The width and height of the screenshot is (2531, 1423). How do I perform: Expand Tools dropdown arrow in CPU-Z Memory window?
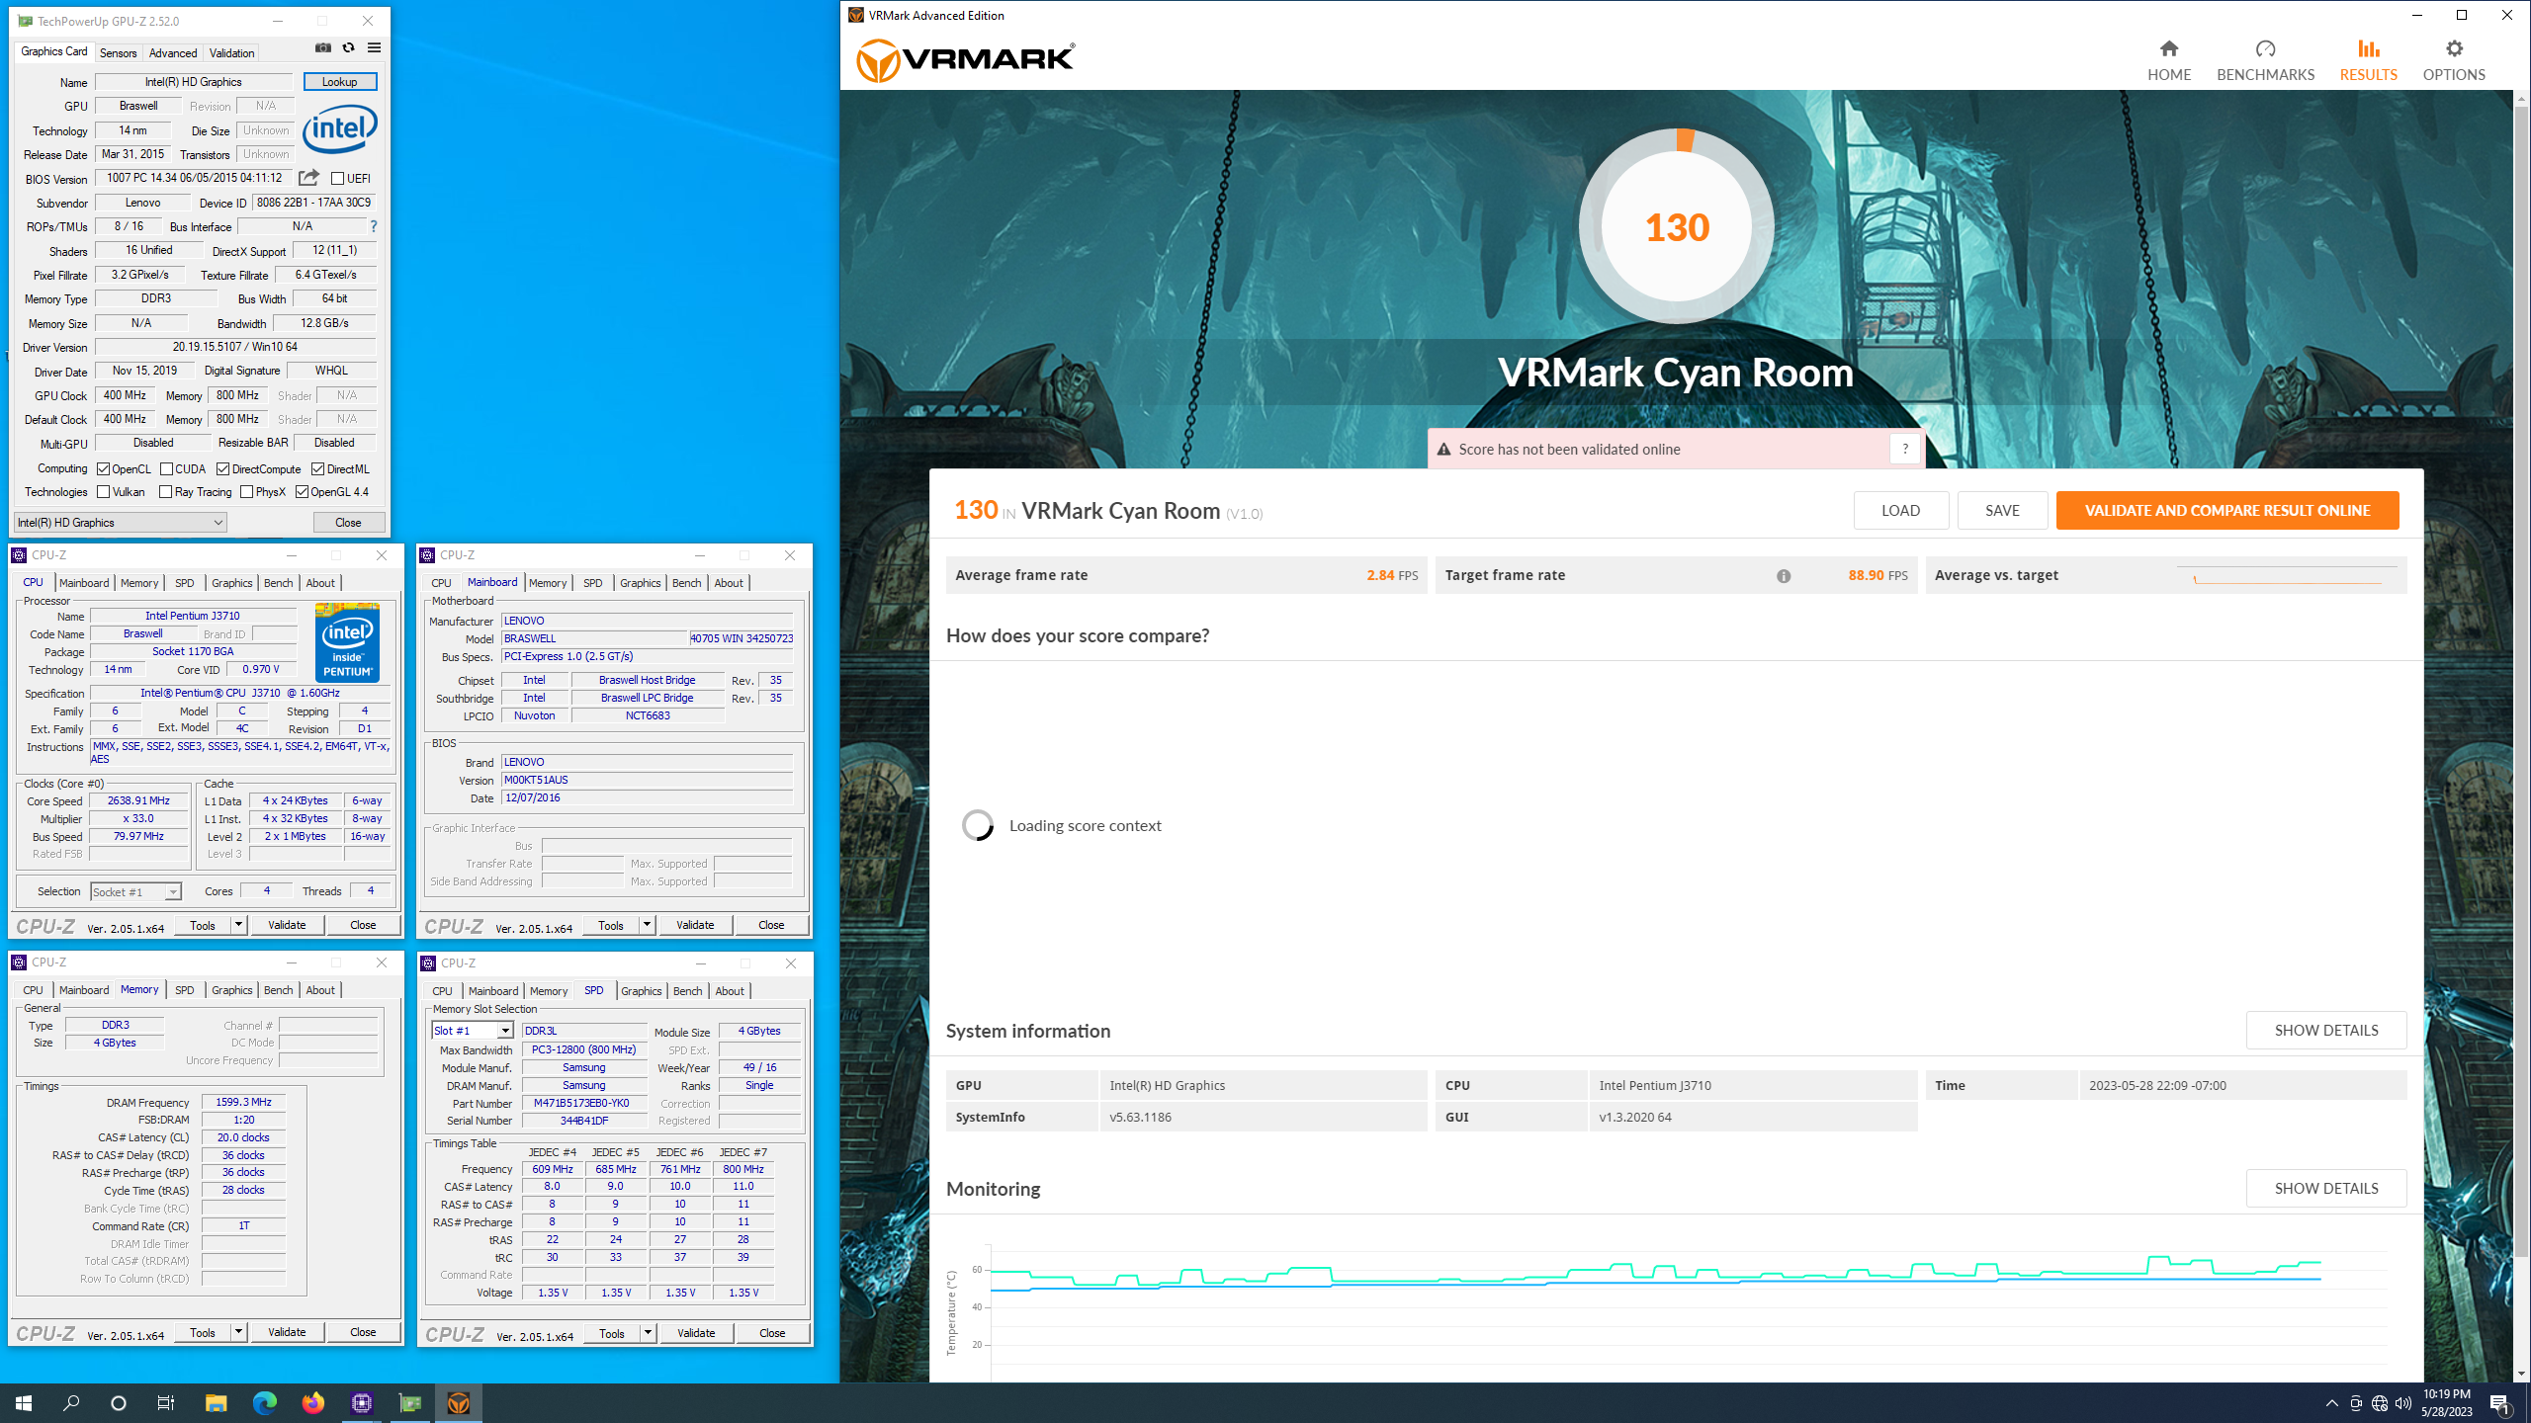click(238, 1332)
